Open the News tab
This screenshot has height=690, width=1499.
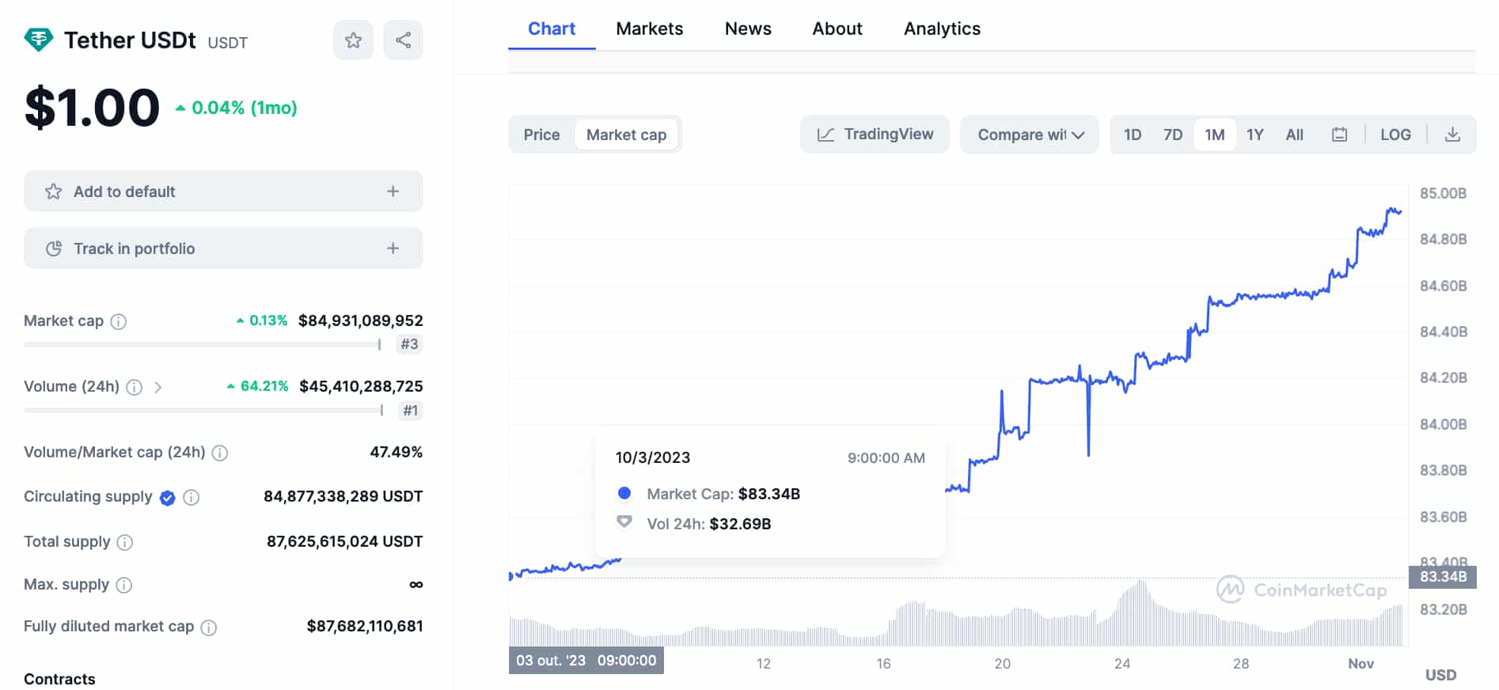tap(748, 28)
